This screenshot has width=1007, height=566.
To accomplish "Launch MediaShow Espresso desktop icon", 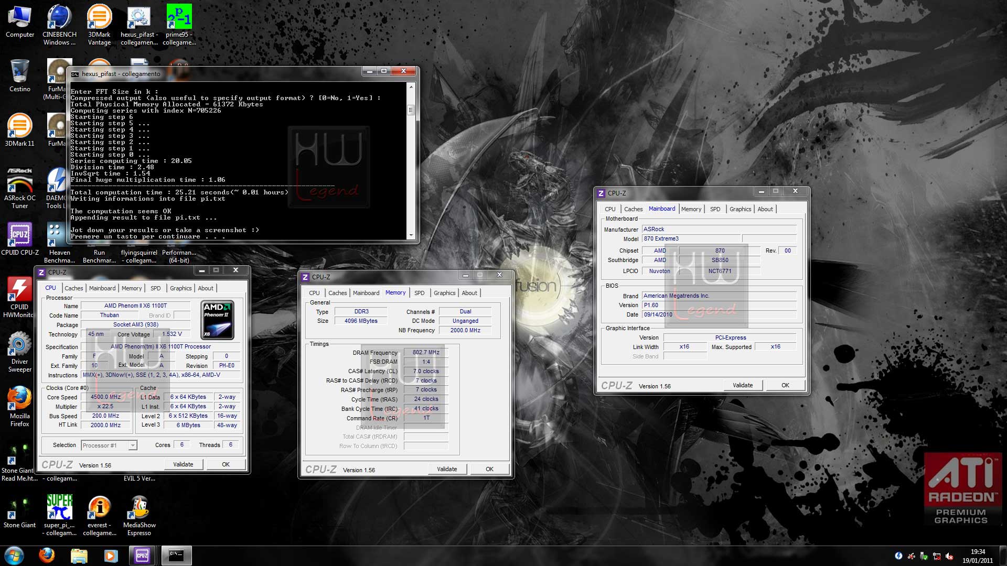I will pos(139,516).
